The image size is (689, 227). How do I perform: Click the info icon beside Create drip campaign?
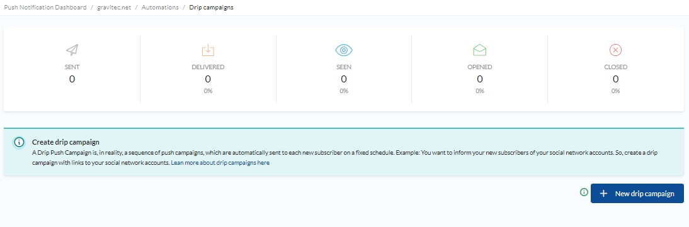click(x=19, y=142)
